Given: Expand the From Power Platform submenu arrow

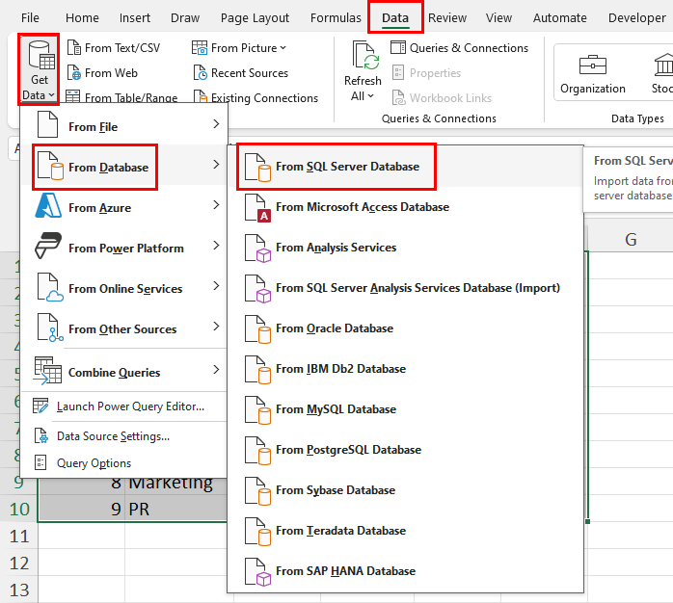Looking at the screenshot, I should coord(216,246).
